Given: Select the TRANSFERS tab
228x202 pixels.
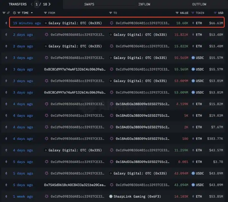Looking at the screenshot, I should pyautogui.click(x=17, y=4).
